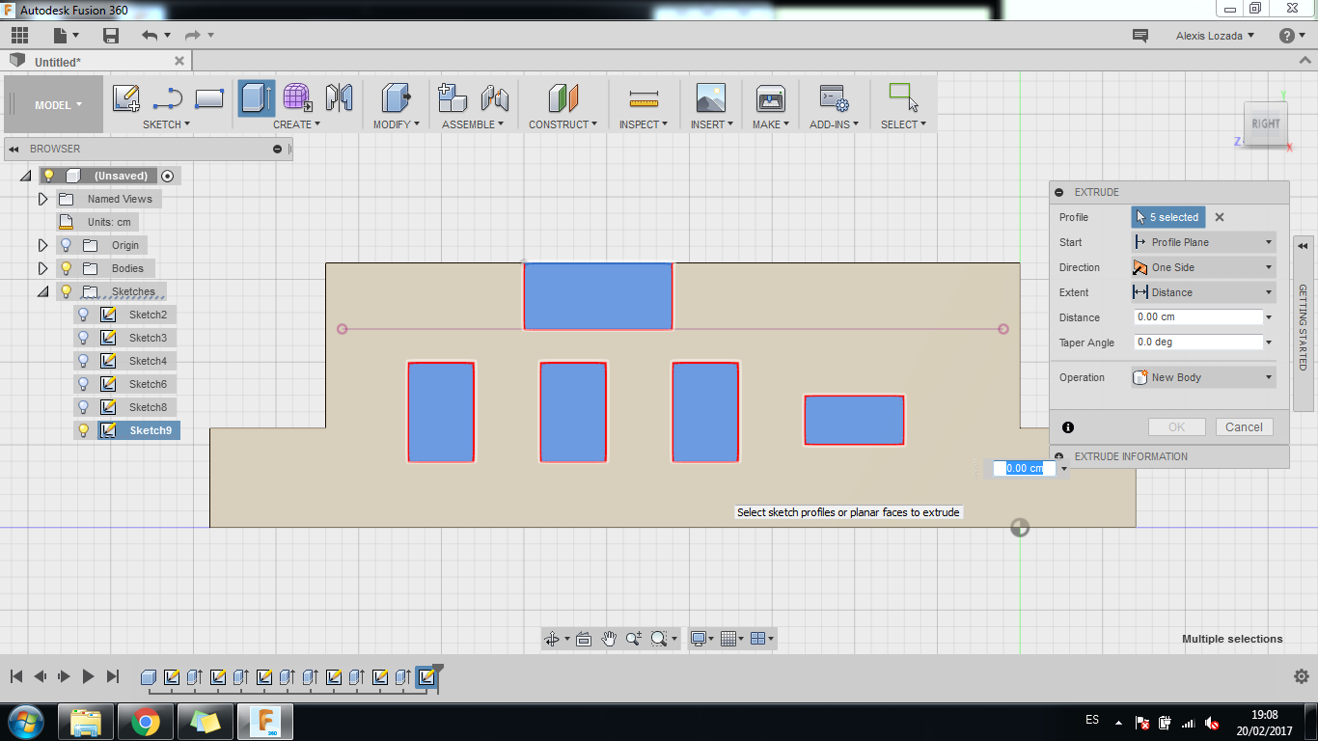The height and width of the screenshot is (741, 1318).
Task: Click the 3D Print make icon
Action: tap(771, 98)
